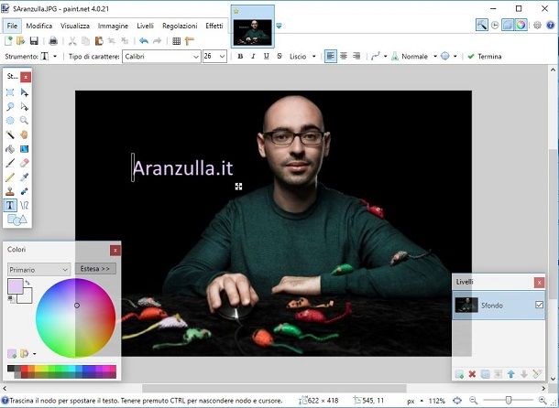The image size is (559, 408).
Task: Toggle Strikethrough text formatting
Action: (x=279, y=56)
